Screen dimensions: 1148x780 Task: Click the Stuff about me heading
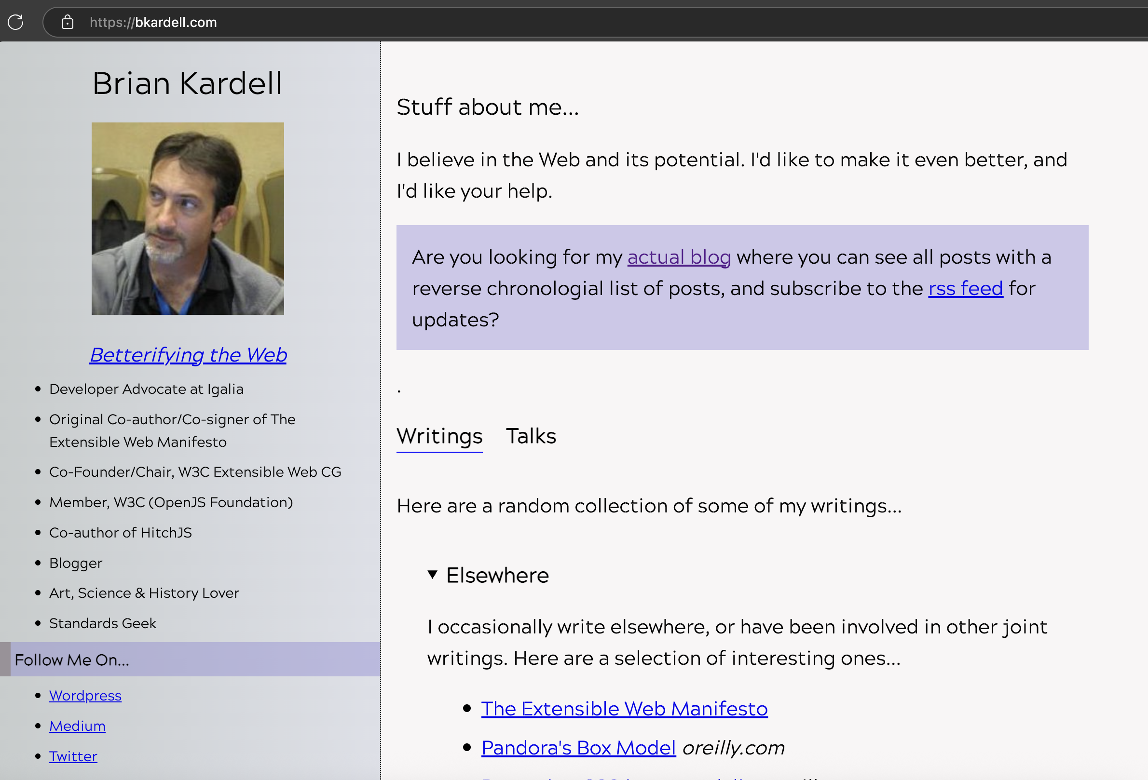coord(488,107)
